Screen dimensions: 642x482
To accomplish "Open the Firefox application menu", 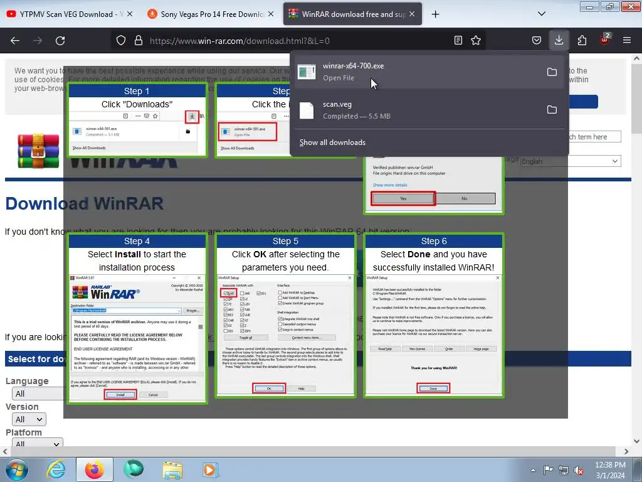I will point(627,40).
